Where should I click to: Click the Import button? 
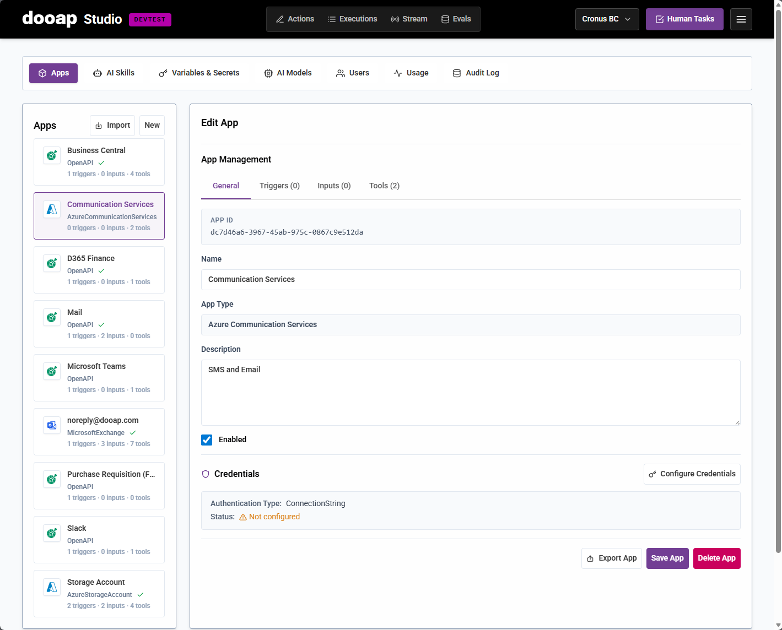112,126
